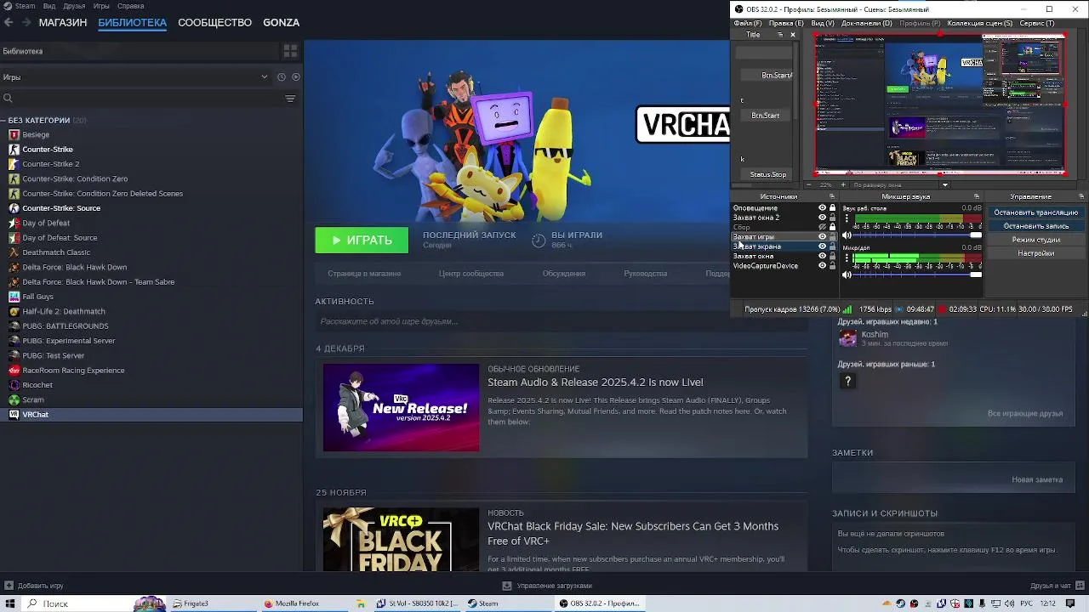Zoom out OBS preview with minus icon
The height and width of the screenshot is (612, 1089).
pyautogui.click(x=808, y=184)
